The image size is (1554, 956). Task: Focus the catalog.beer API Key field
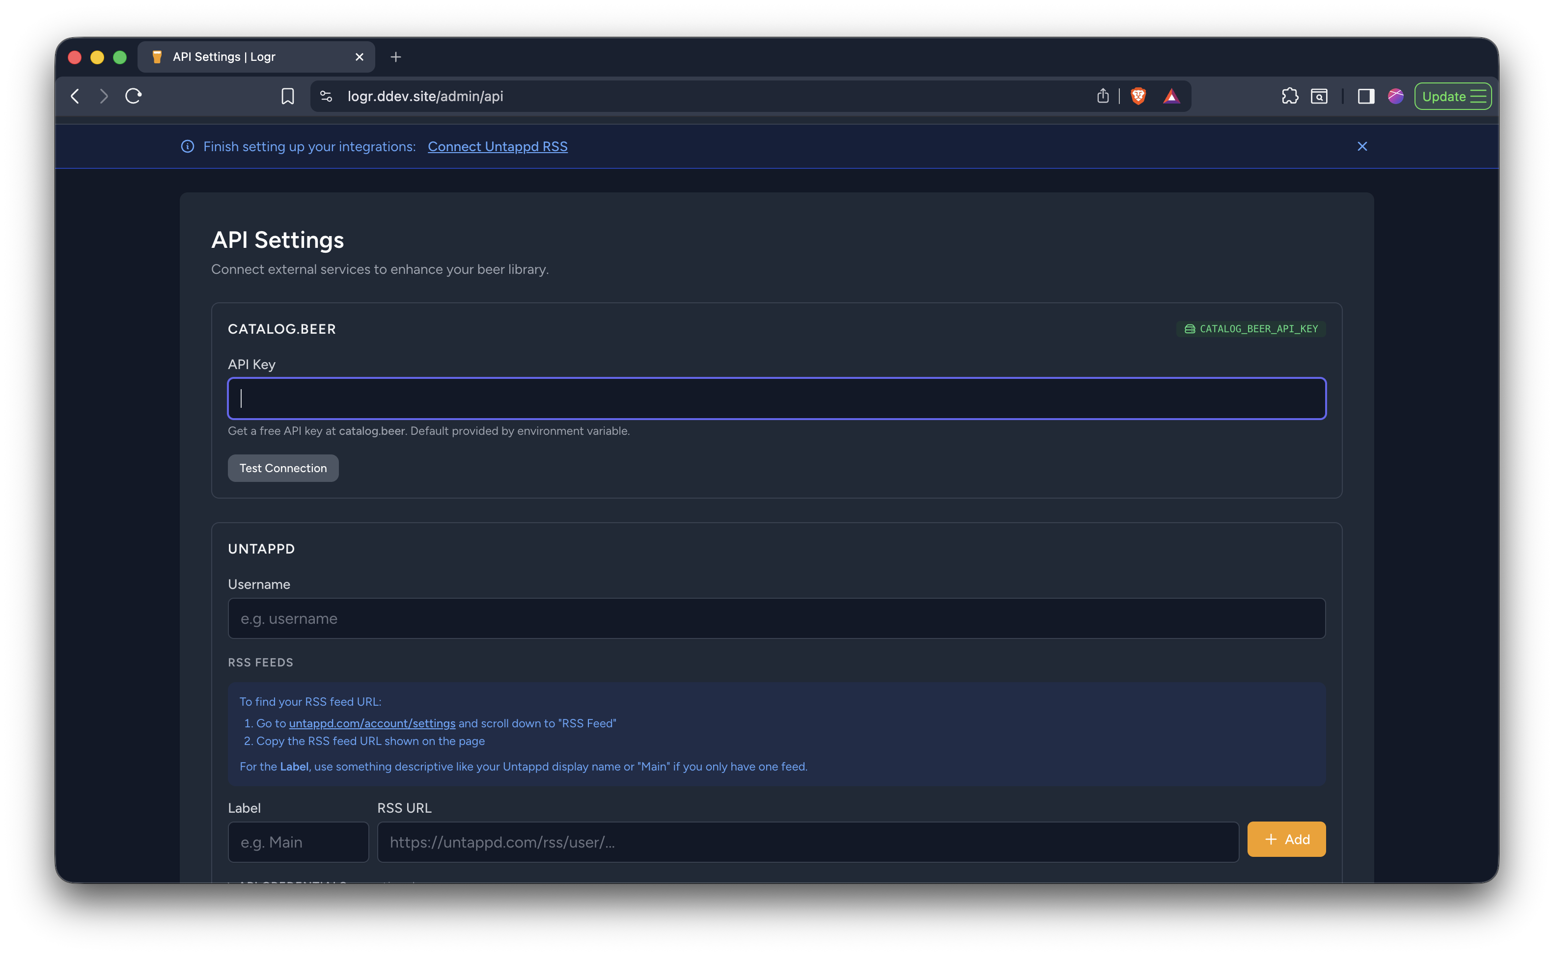[777, 398]
